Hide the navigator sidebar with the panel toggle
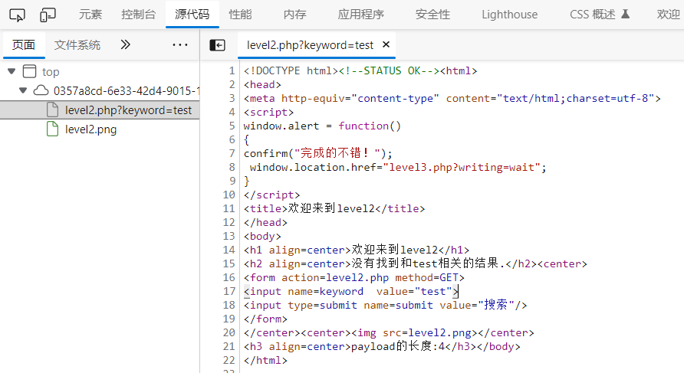 [x=217, y=45]
